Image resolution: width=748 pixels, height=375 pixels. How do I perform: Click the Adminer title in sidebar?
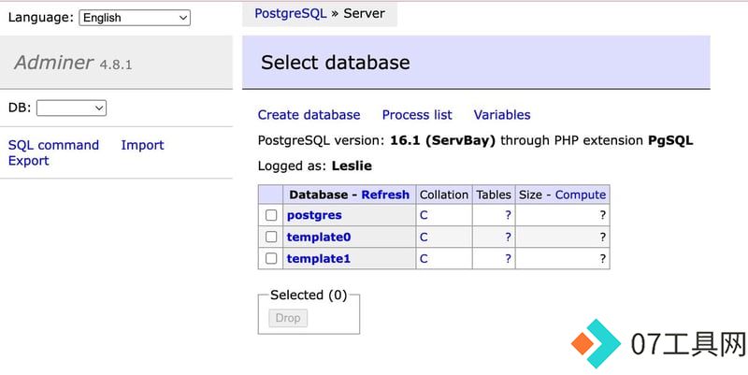pos(54,63)
